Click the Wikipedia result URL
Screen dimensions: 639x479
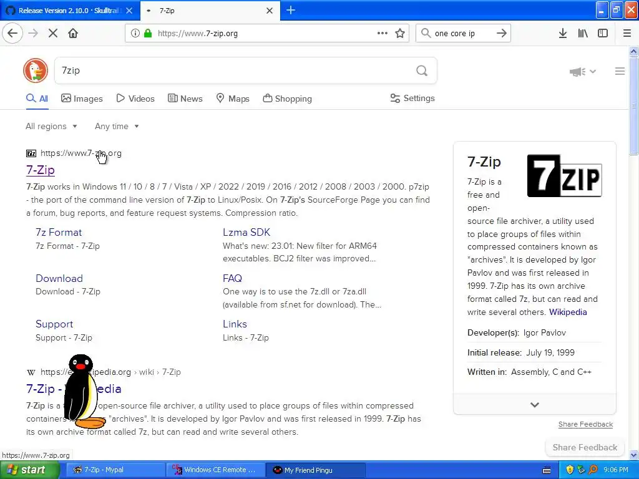pyautogui.click(x=110, y=372)
